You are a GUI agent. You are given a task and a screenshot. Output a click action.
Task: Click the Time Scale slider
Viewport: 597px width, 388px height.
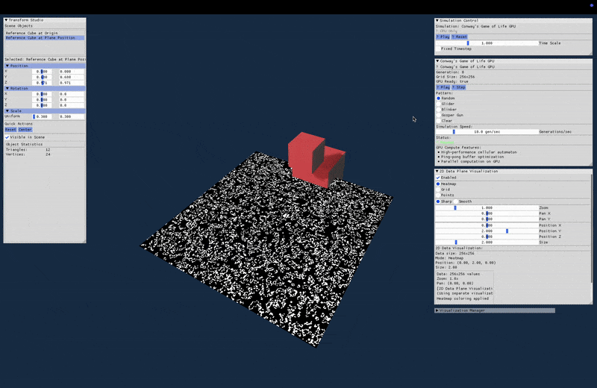(487, 43)
